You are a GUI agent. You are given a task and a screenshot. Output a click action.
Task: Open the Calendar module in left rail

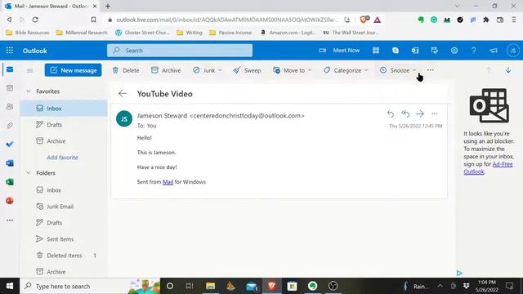point(10,88)
